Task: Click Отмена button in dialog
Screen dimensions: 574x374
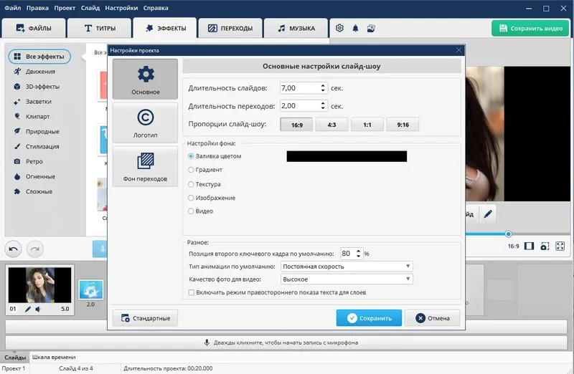Action: point(433,318)
